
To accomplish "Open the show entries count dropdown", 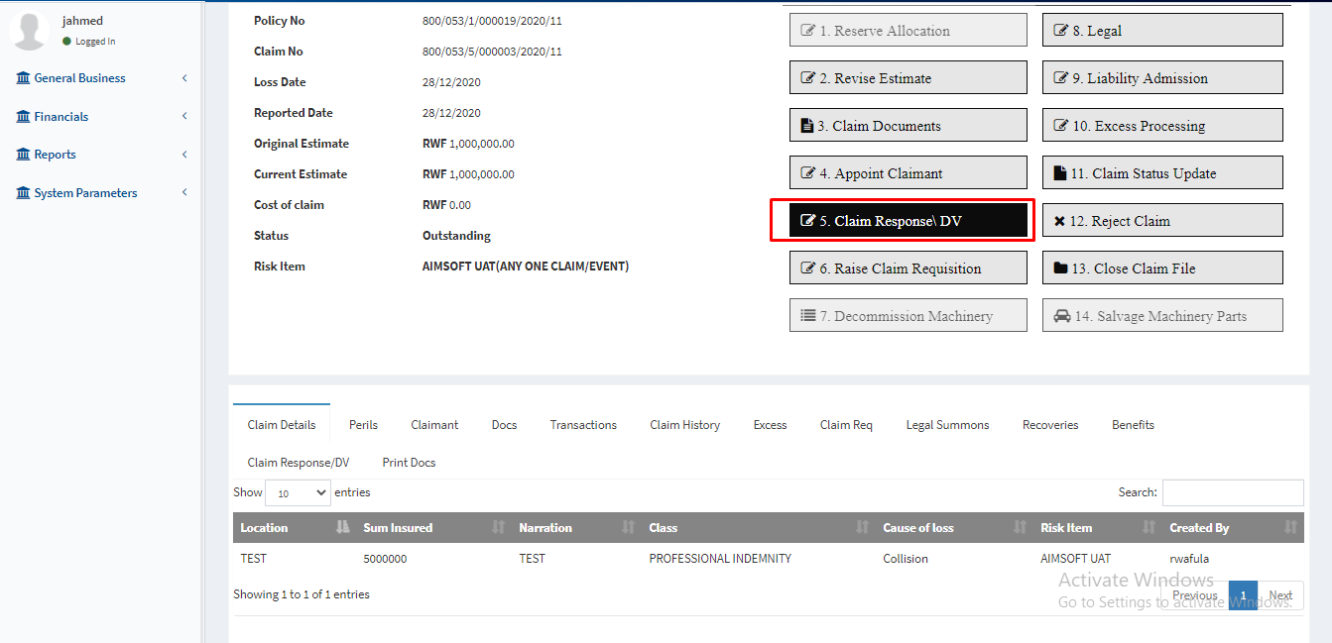I will (x=298, y=492).
